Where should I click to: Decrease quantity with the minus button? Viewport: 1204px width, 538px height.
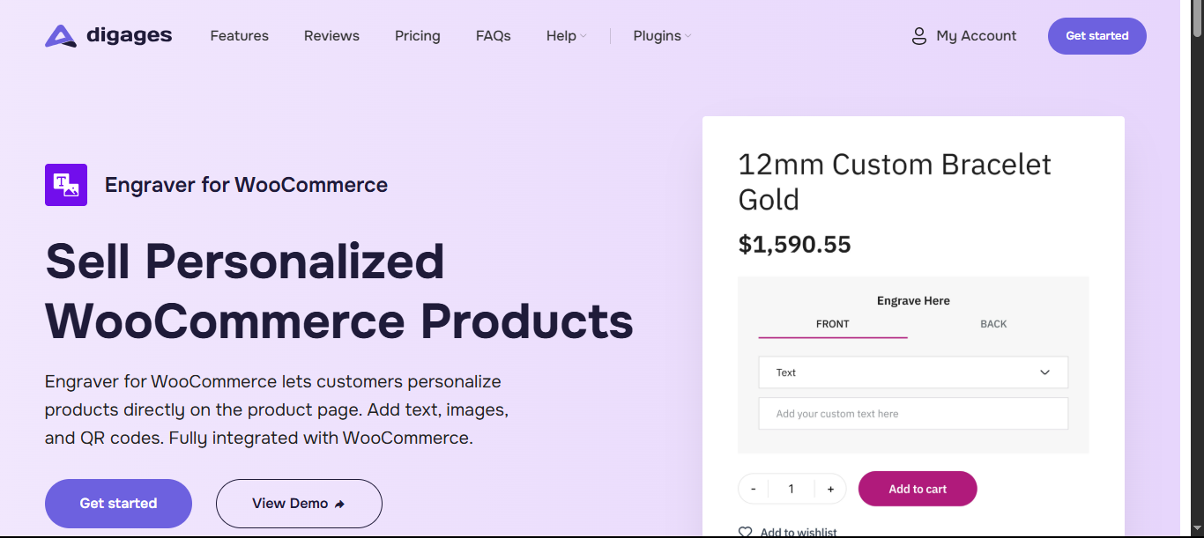(754, 489)
